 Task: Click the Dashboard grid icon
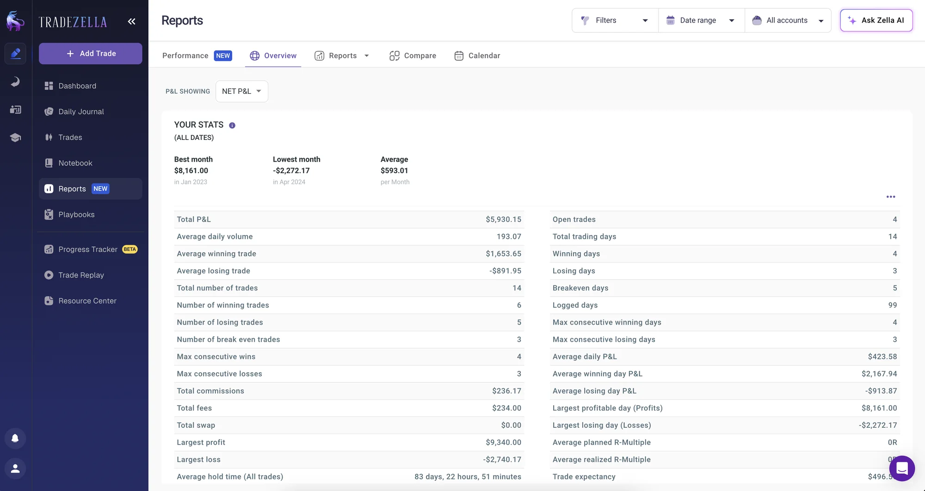coord(49,86)
